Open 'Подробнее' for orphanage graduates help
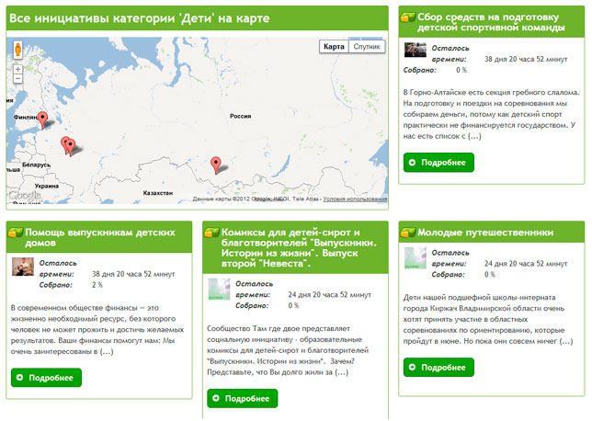592x421 pixels. click(x=46, y=378)
